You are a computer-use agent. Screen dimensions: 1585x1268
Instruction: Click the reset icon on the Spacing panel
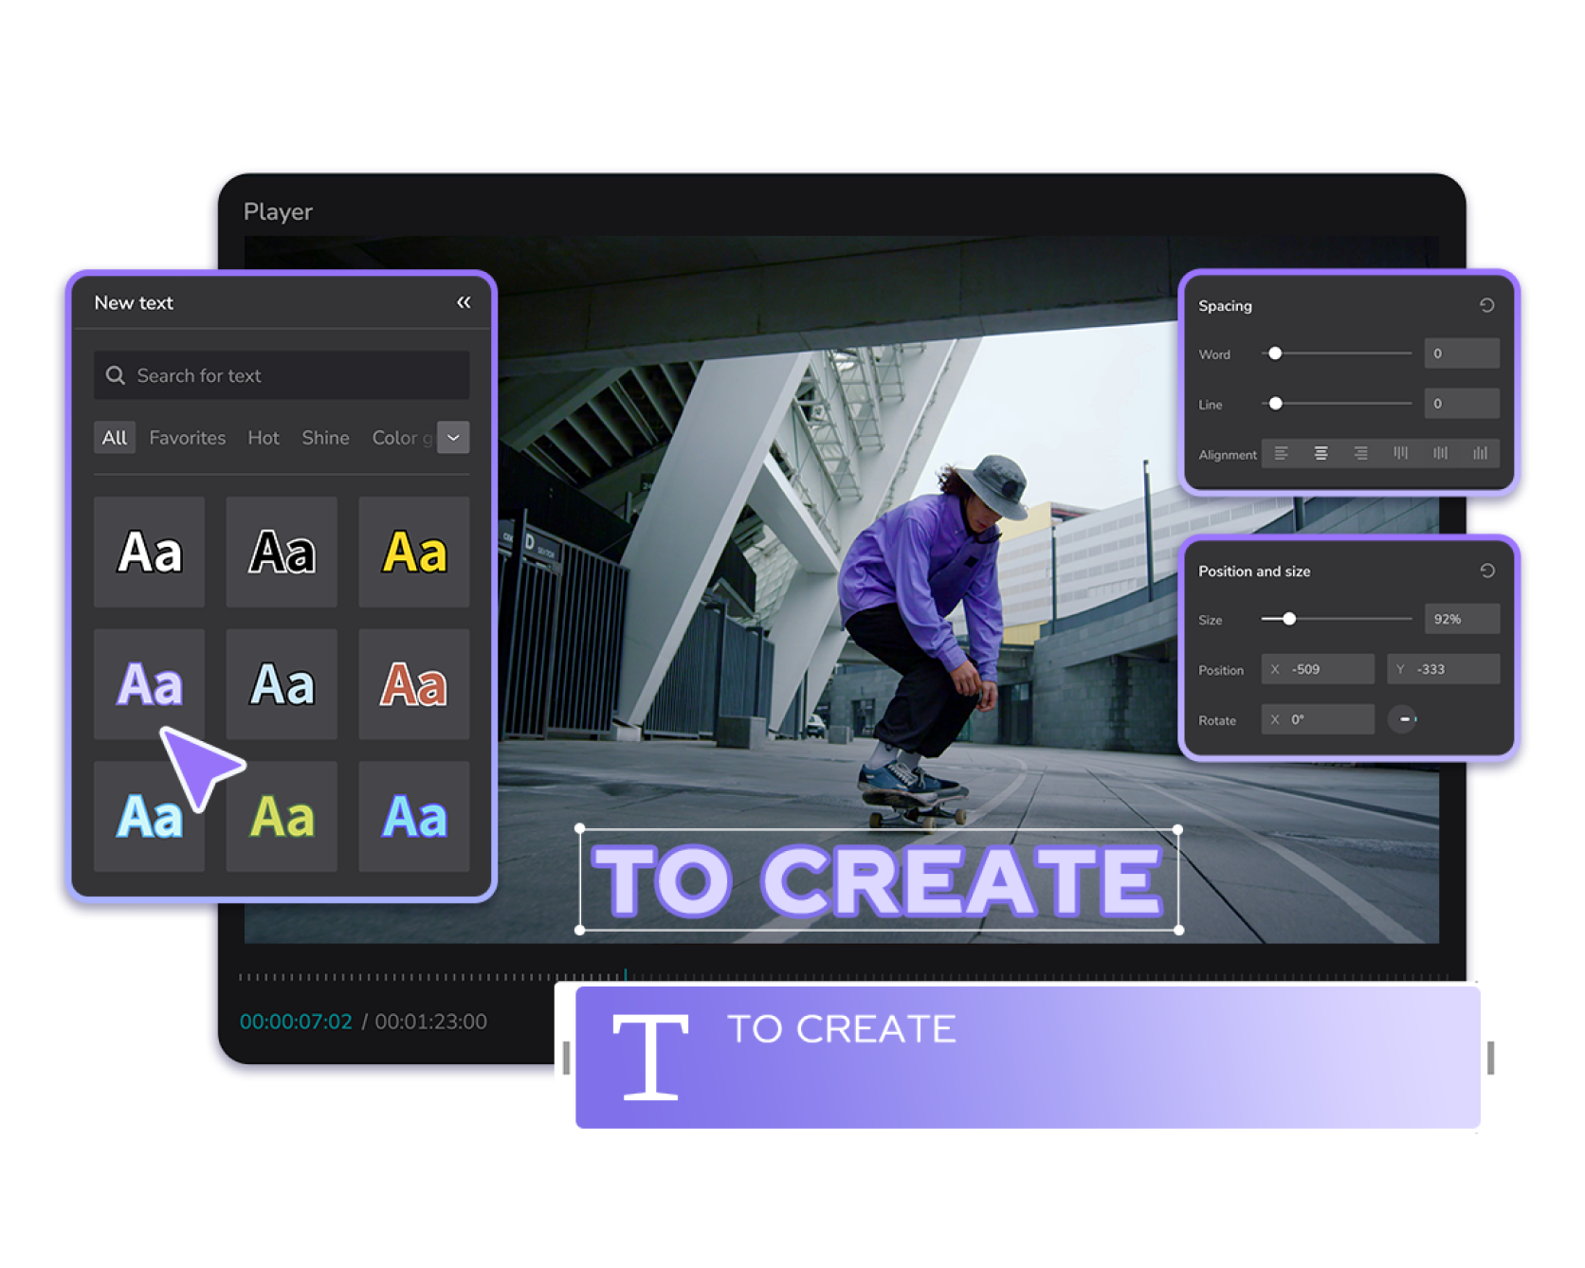[1485, 305]
